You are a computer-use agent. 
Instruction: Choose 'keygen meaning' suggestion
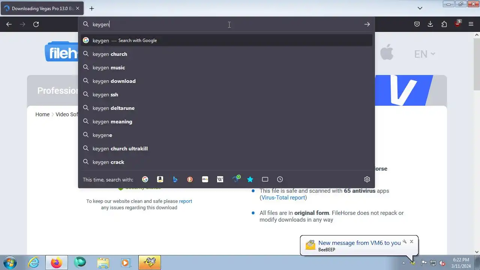point(226,121)
